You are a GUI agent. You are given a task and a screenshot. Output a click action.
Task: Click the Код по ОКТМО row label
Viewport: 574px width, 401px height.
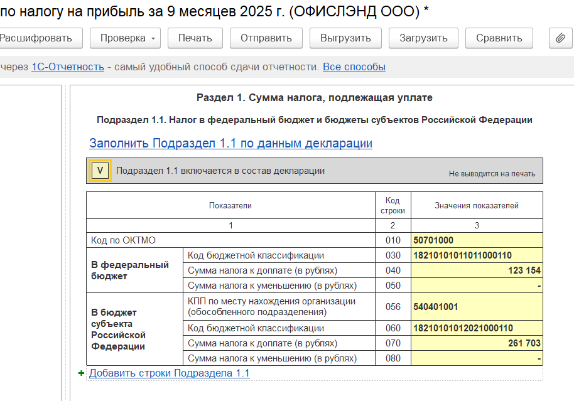coord(123,240)
